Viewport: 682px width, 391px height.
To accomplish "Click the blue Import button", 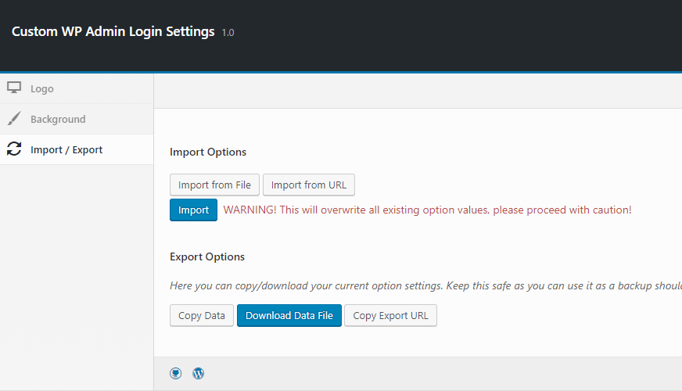I will pyautogui.click(x=193, y=210).
